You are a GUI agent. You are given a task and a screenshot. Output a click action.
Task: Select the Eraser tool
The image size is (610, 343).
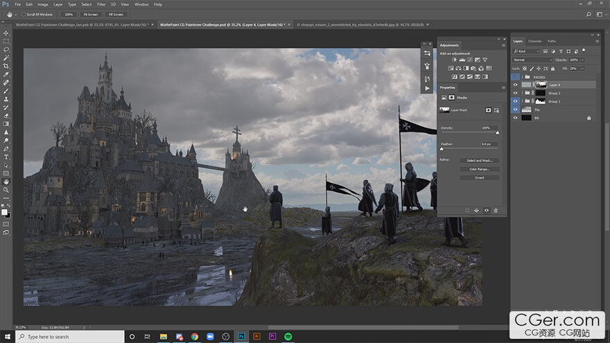coord(6,116)
